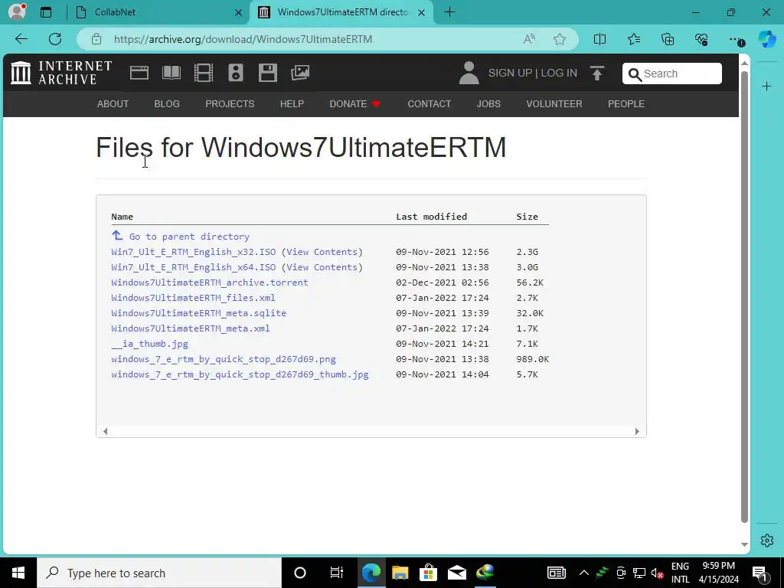Image resolution: width=784 pixels, height=588 pixels.
Task: Download Win7_Ult_E_RTM_English_x32.ISO
Action: [x=194, y=252]
